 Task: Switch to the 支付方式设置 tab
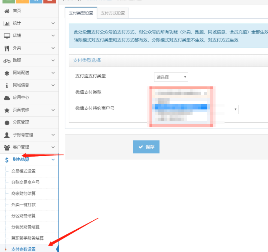(113, 13)
